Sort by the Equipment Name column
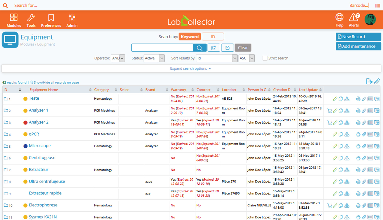This screenshot has width=383, height=220. click(x=44, y=90)
